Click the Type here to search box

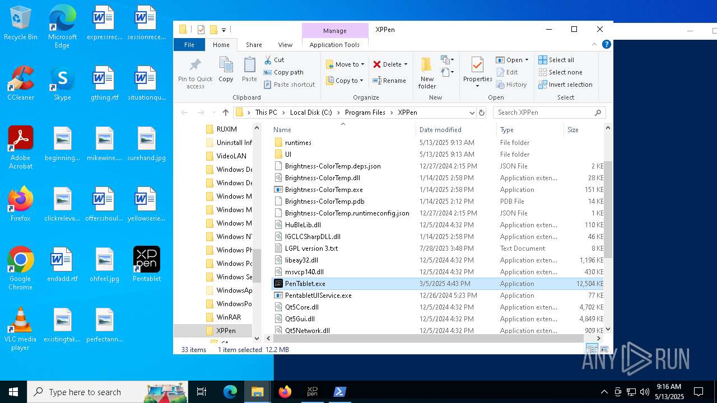pos(108,392)
